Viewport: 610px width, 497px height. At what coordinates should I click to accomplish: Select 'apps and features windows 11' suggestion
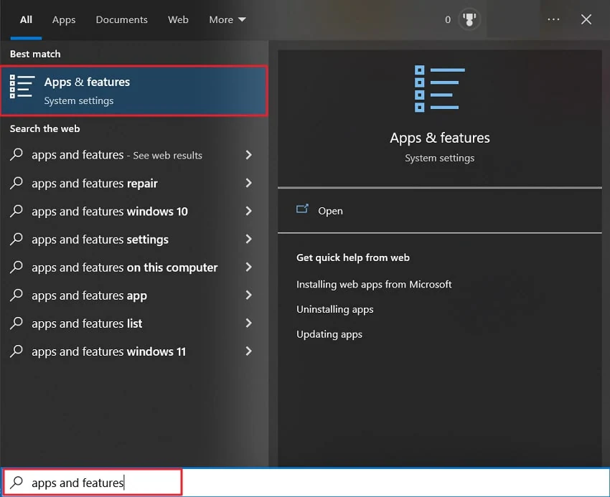[109, 351]
